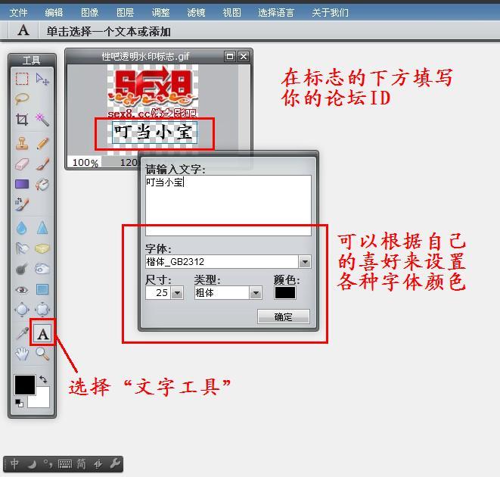Select the Hand pan tool
500x477 pixels.
[x=22, y=354]
